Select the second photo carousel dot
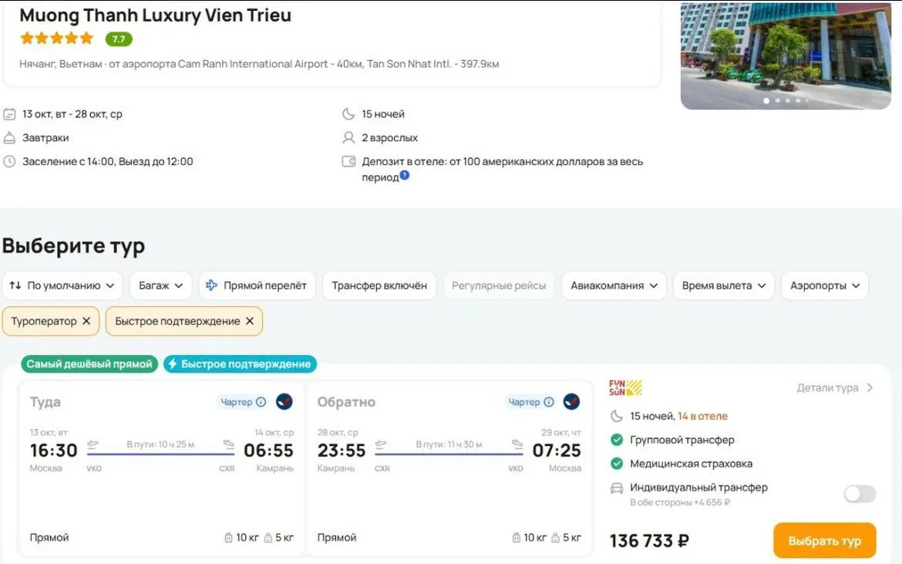 tap(778, 101)
